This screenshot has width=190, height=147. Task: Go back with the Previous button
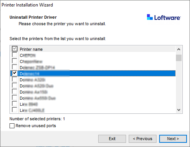click(142, 139)
